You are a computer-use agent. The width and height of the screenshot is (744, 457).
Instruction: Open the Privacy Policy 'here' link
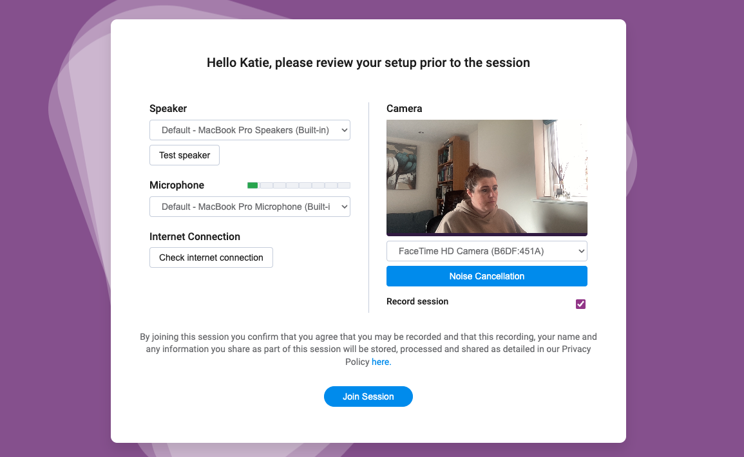[381, 362]
